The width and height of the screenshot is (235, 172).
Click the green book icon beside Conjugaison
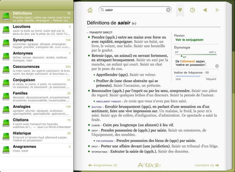click(x=6, y=83)
